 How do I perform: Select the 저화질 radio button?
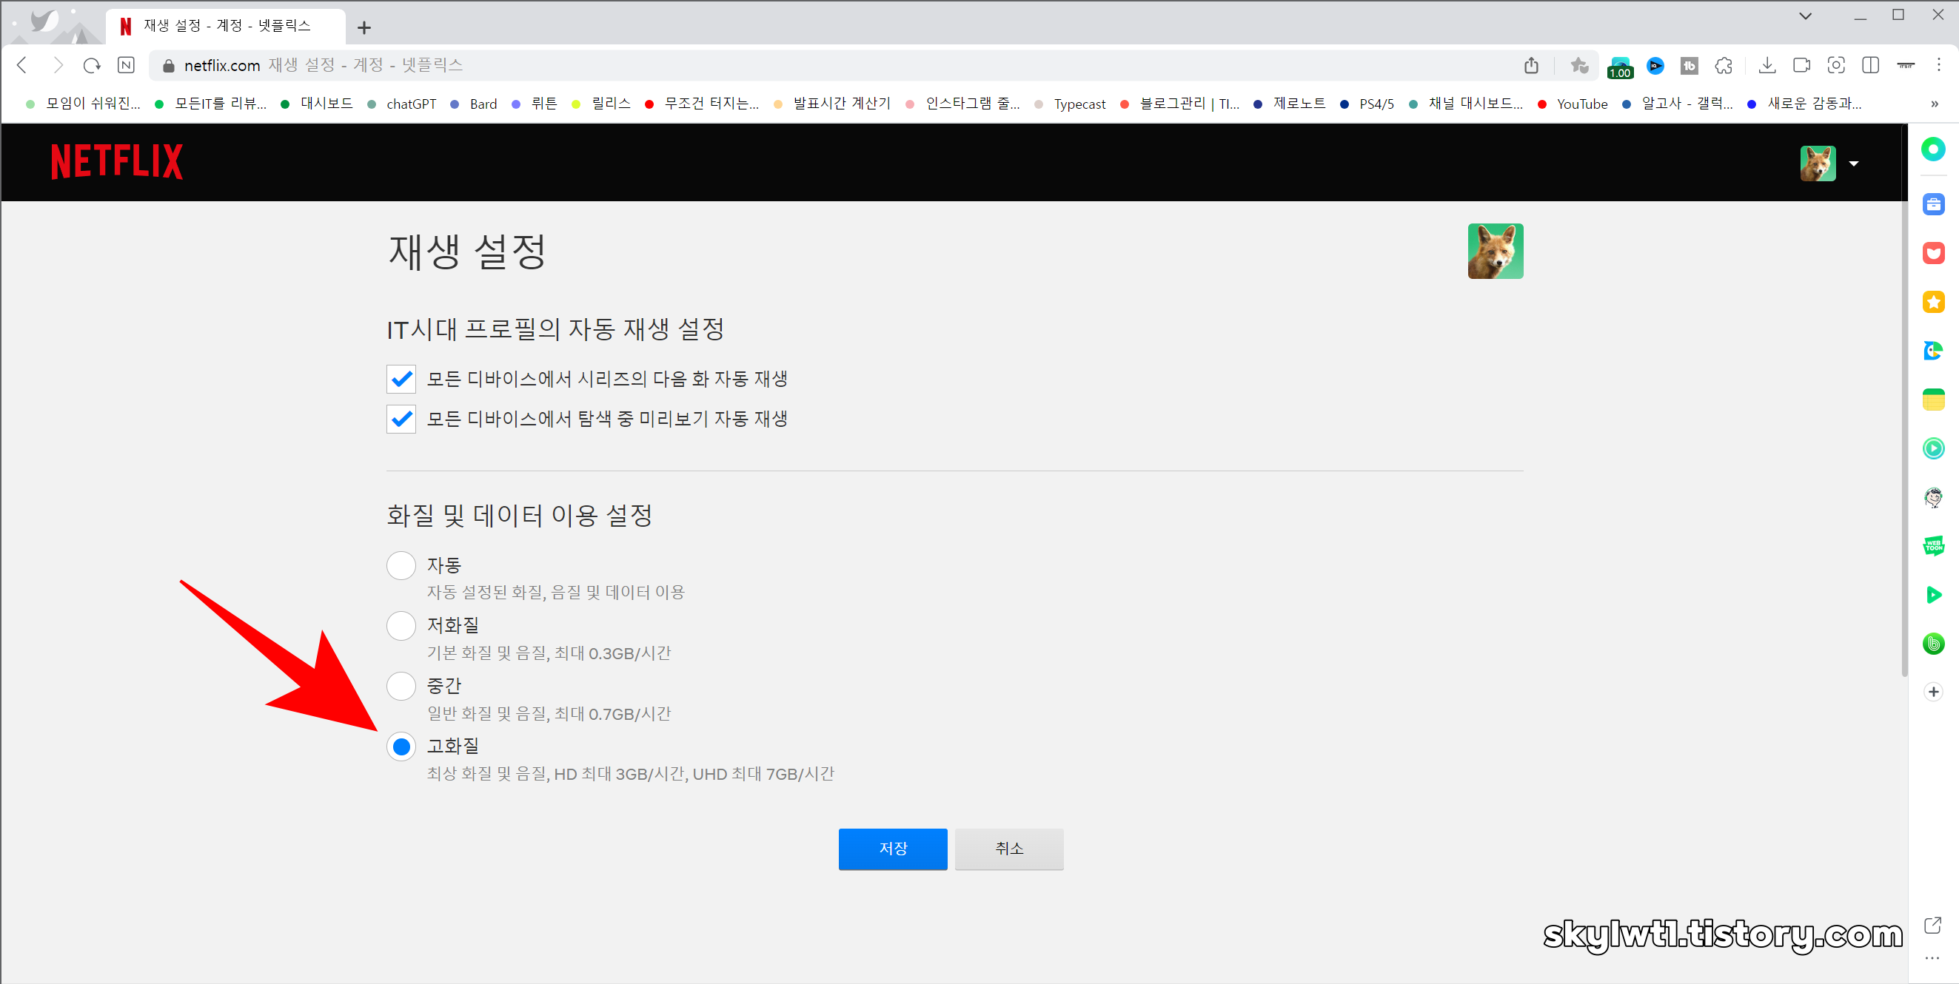point(401,625)
